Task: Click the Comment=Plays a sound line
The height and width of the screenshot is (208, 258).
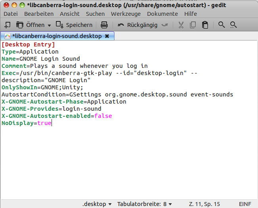Action: 75,66
